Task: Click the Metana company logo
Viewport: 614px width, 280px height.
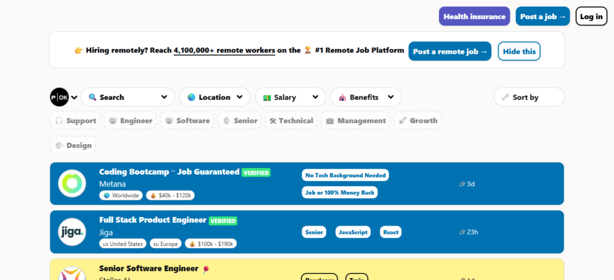Action: tap(72, 184)
